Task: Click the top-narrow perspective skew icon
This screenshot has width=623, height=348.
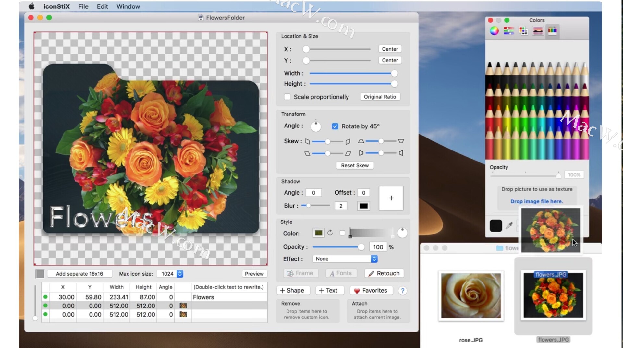Action: (361, 141)
